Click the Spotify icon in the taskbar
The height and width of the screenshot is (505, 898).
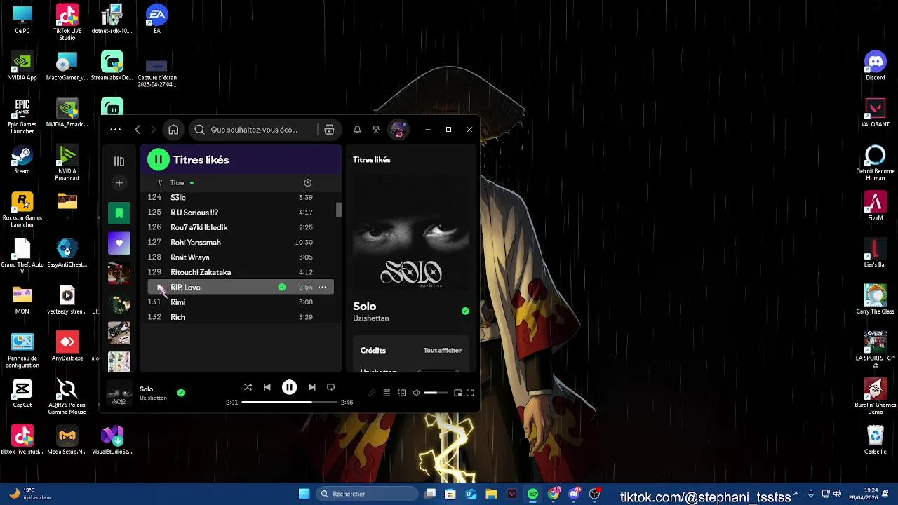click(532, 494)
